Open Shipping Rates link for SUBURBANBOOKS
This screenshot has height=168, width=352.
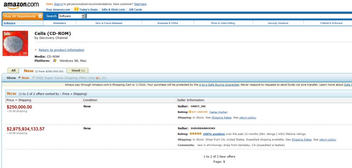[x=302, y=139]
